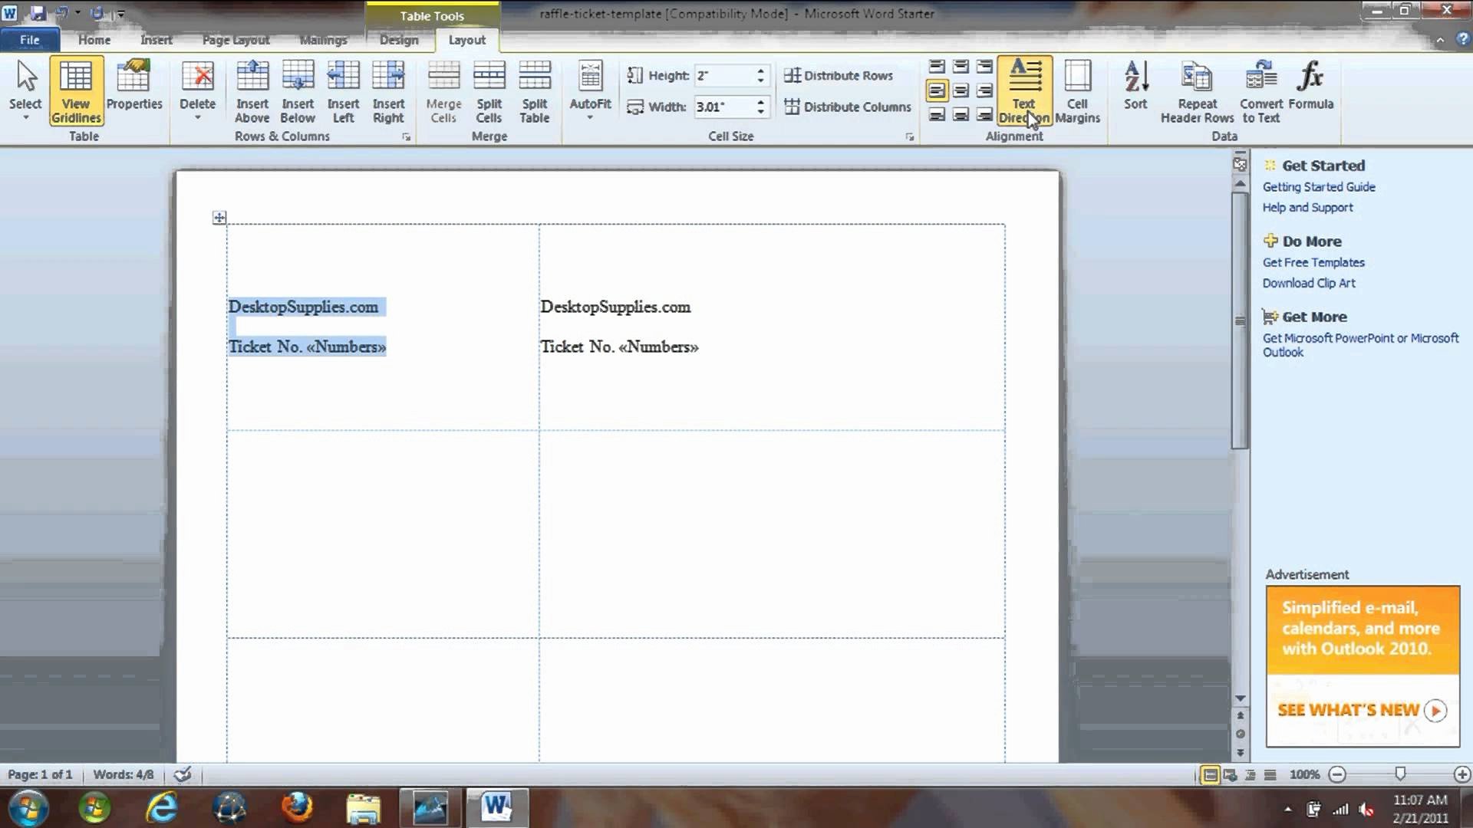The width and height of the screenshot is (1473, 828).
Task: Click the Convert to Text icon
Action: point(1261,90)
